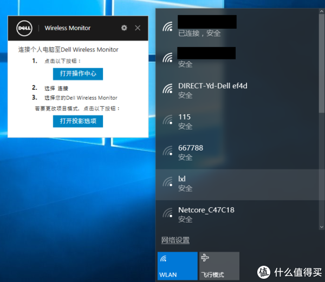The image size is (325, 282).
Task: Click the network list scrollbar thumb
Action: tap(322, 63)
